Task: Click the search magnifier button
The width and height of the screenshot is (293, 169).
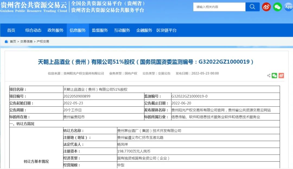Action: [x=252, y=7]
